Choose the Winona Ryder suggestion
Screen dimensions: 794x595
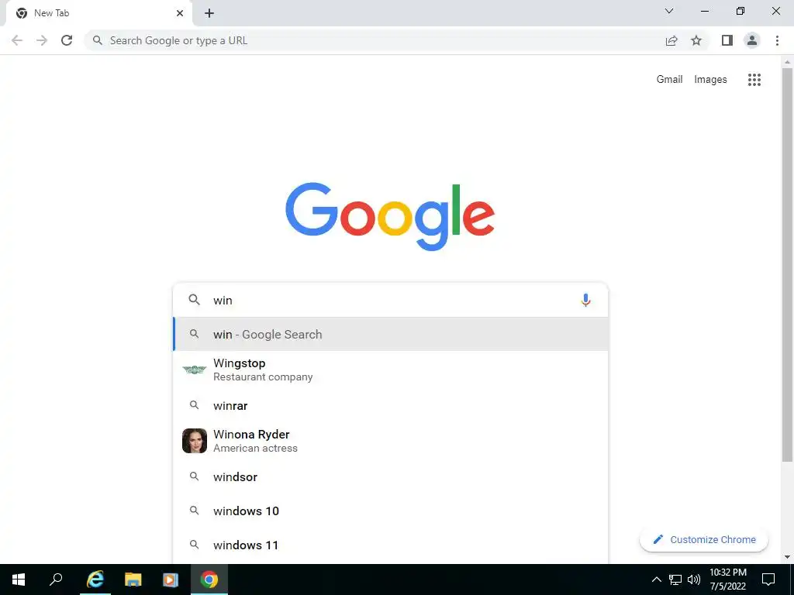point(391,441)
